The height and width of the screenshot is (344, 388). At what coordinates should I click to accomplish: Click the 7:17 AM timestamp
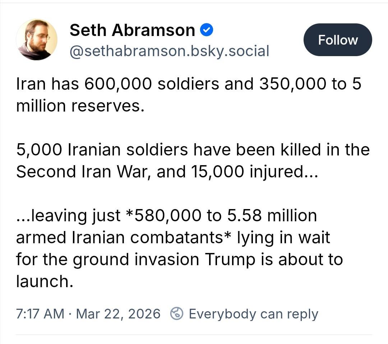point(40,314)
